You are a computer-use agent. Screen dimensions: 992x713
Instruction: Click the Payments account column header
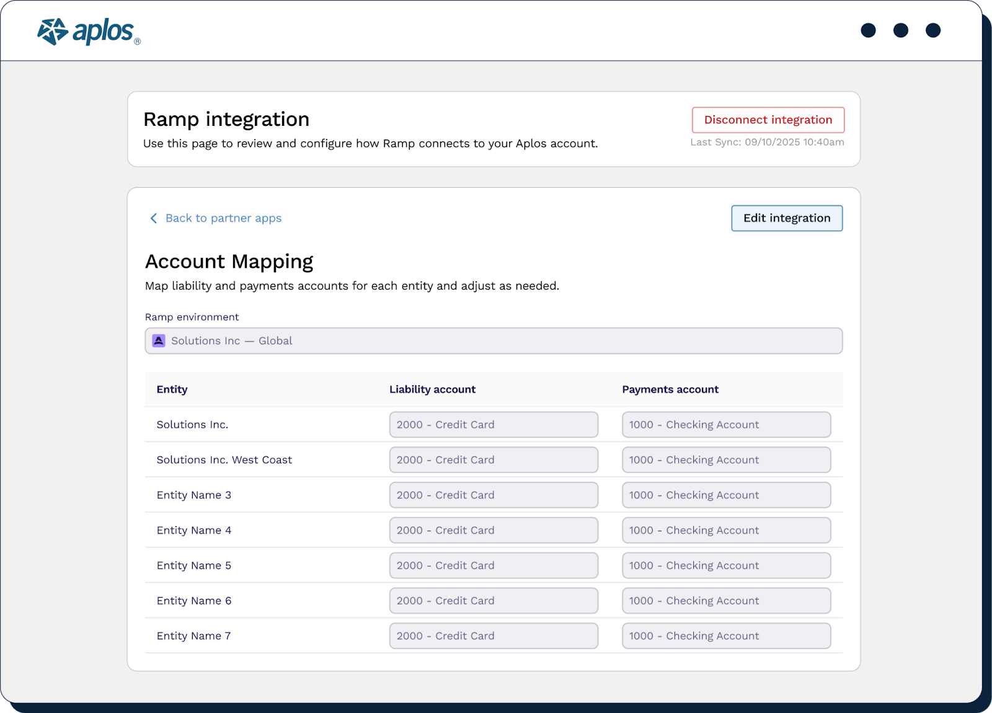click(x=670, y=389)
